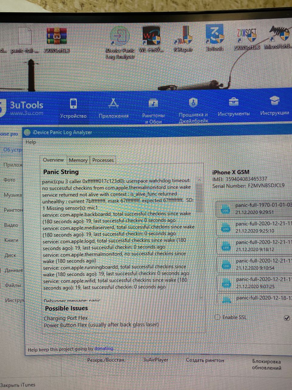Click the Panic String heading
The image size is (292, 390).
point(61,172)
